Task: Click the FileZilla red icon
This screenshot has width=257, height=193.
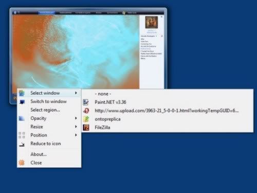Action: (x=86, y=128)
